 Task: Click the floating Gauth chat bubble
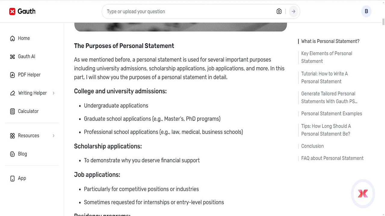(x=363, y=193)
